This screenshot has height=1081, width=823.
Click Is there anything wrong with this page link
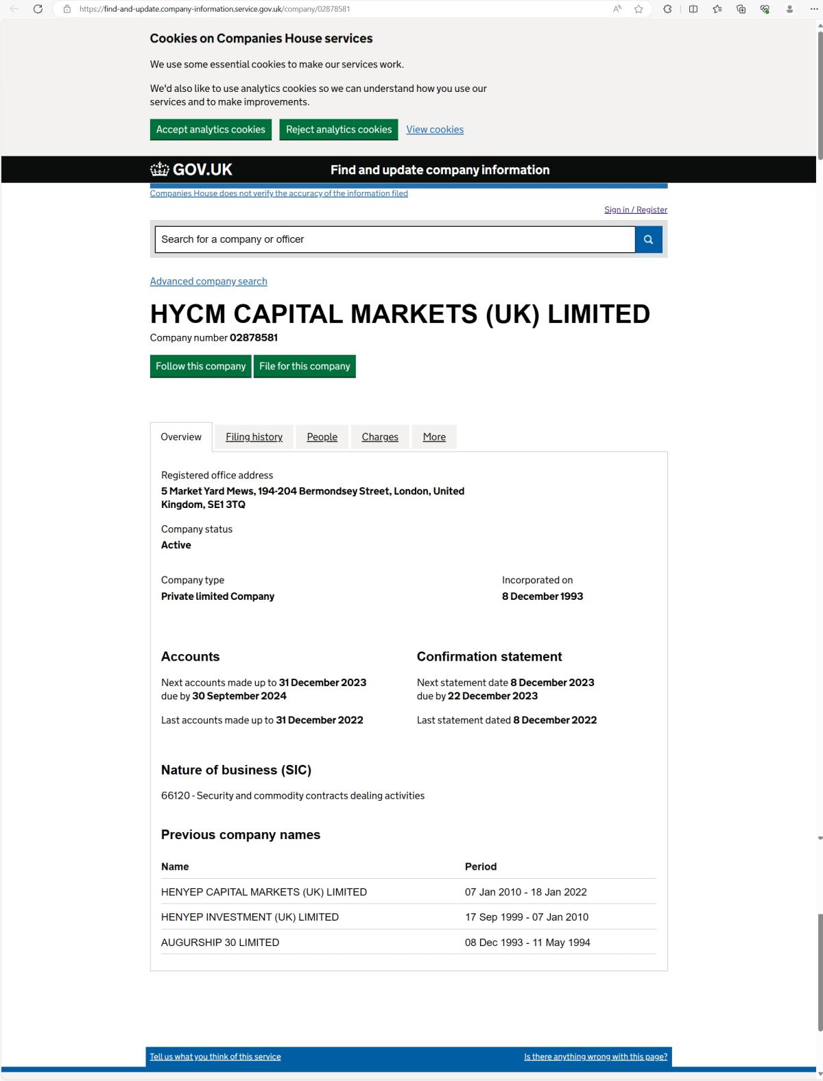(595, 1056)
